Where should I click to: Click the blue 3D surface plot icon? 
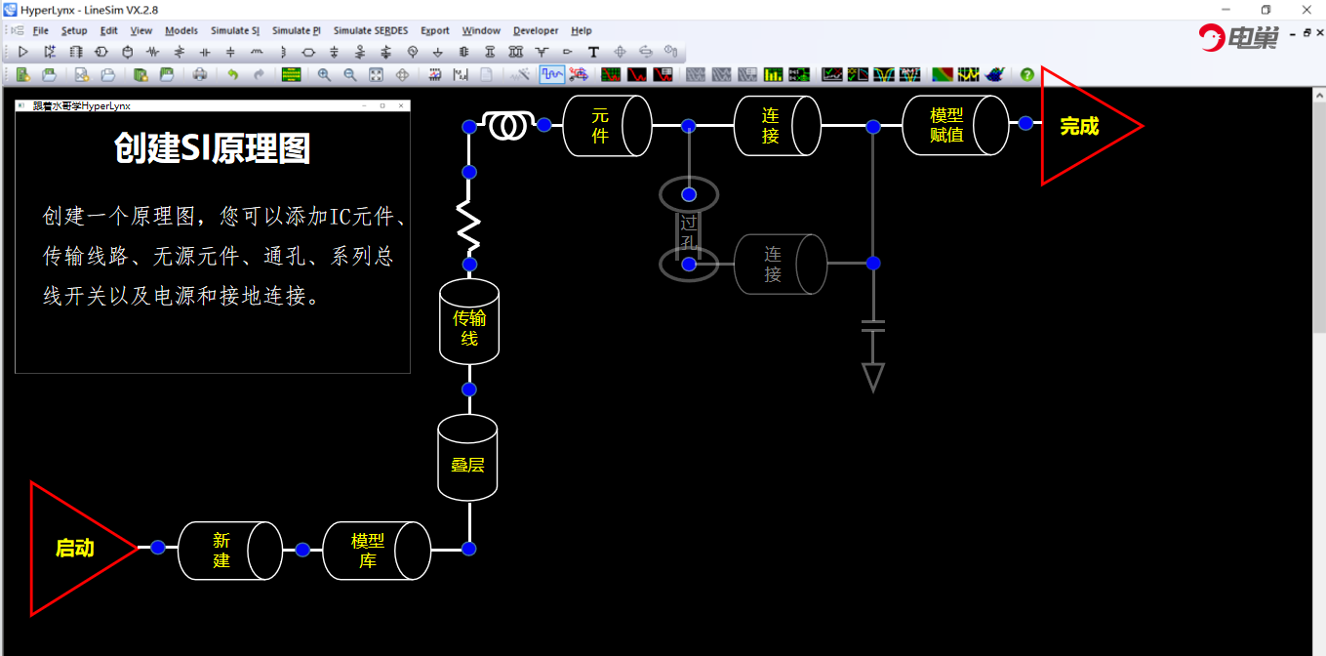tap(995, 74)
